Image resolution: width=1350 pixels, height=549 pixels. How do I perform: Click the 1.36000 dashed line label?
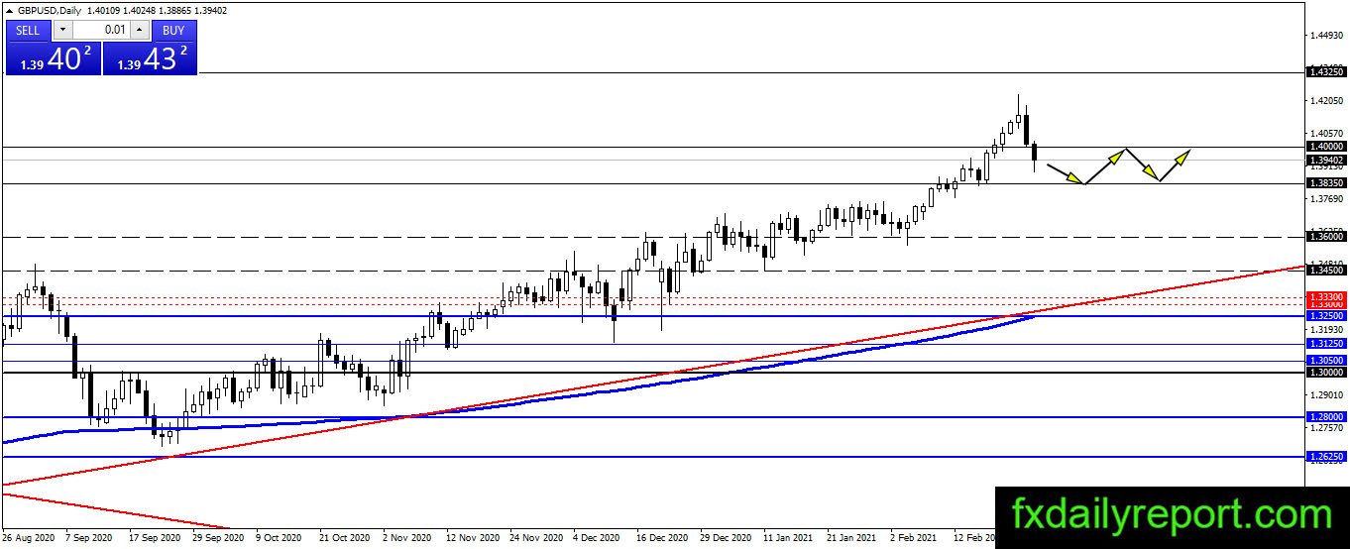click(x=1326, y=237)
